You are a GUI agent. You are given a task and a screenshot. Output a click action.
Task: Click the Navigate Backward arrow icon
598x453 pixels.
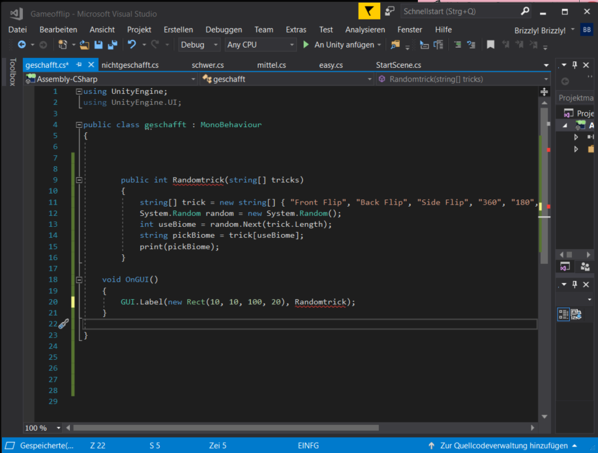tap(22, 45)
